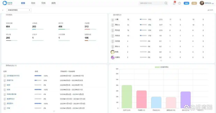Click the 30% task progress bar
The image size is (216, 113).
pos(38,80)
